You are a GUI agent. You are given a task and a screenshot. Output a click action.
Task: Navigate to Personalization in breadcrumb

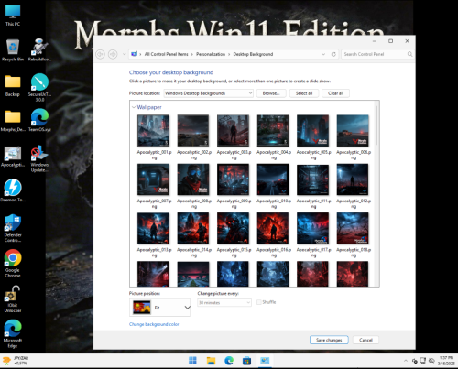(211, 54)
